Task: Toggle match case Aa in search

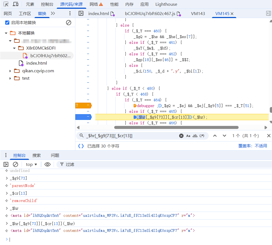Action: 188,136
